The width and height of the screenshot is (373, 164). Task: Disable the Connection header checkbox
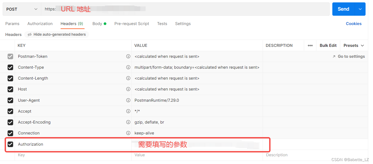pyautogui.click(x=10, y=133)
